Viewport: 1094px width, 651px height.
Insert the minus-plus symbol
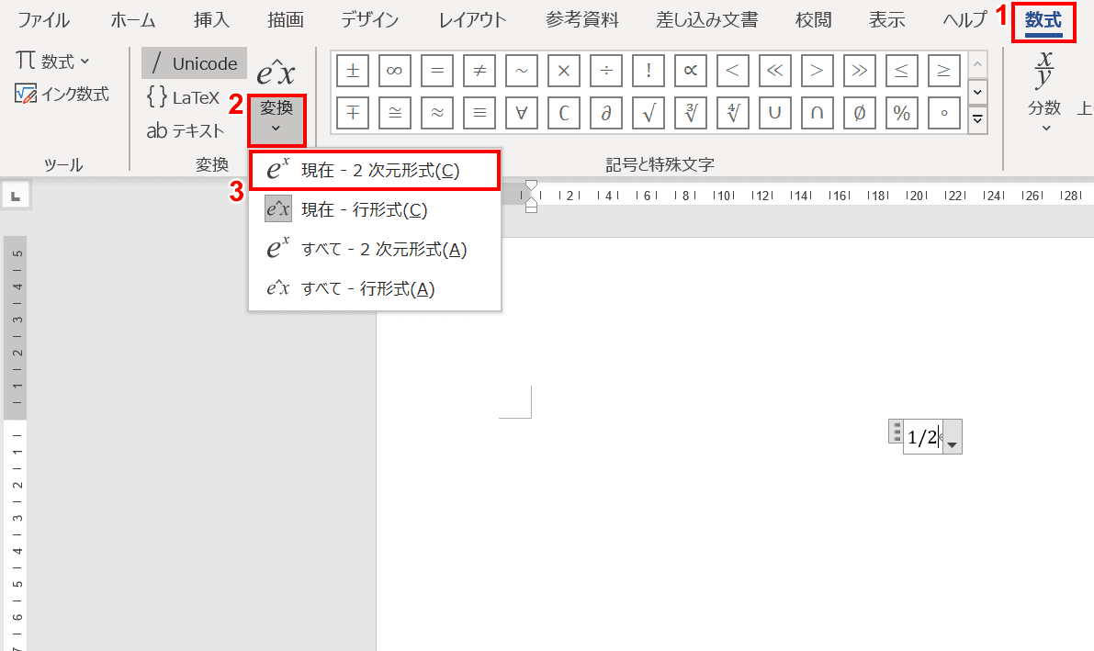coord(353,113)
